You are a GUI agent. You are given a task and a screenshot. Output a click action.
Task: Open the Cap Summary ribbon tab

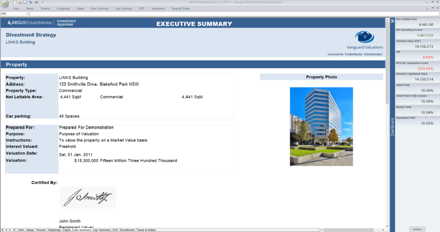tap(124, 8)
